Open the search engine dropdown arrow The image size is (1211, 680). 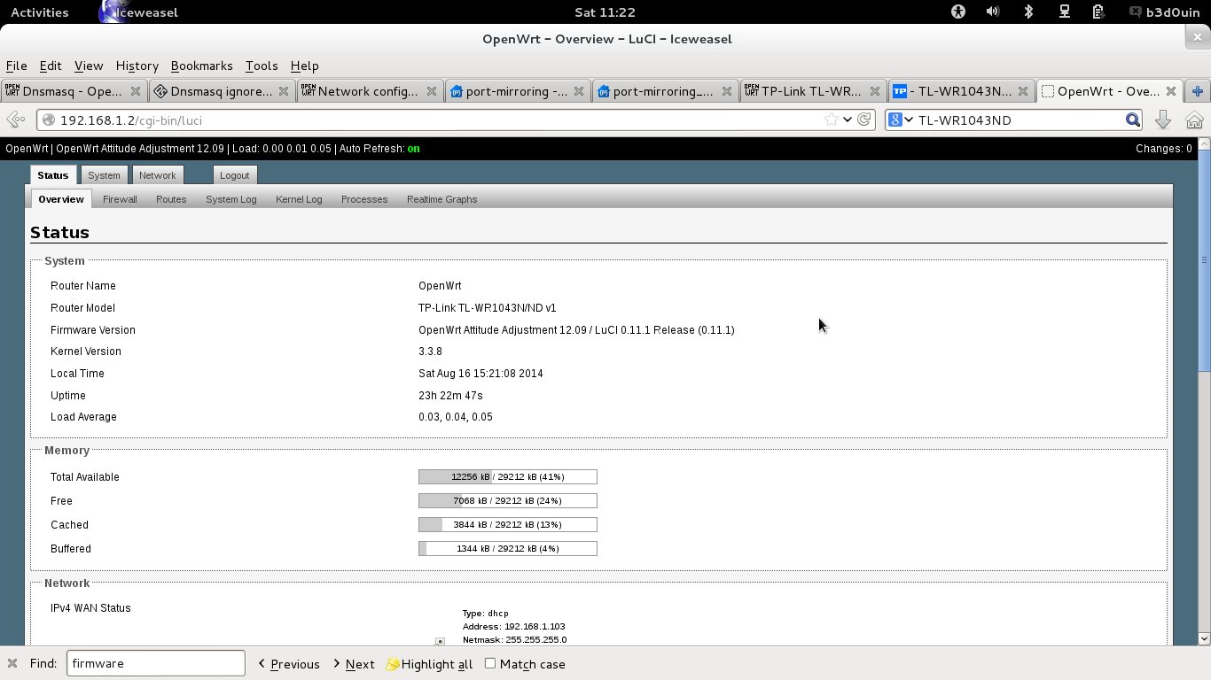tap(909, 120)
